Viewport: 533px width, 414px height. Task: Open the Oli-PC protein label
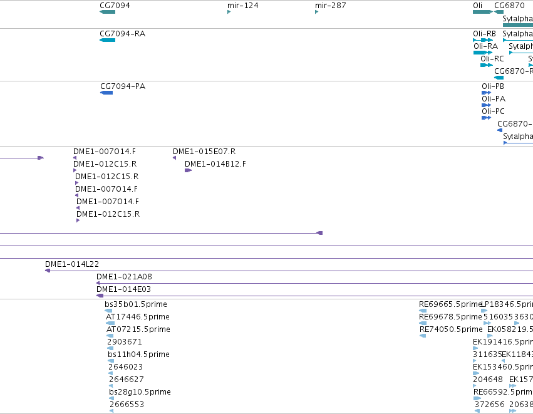pos(493,111)
